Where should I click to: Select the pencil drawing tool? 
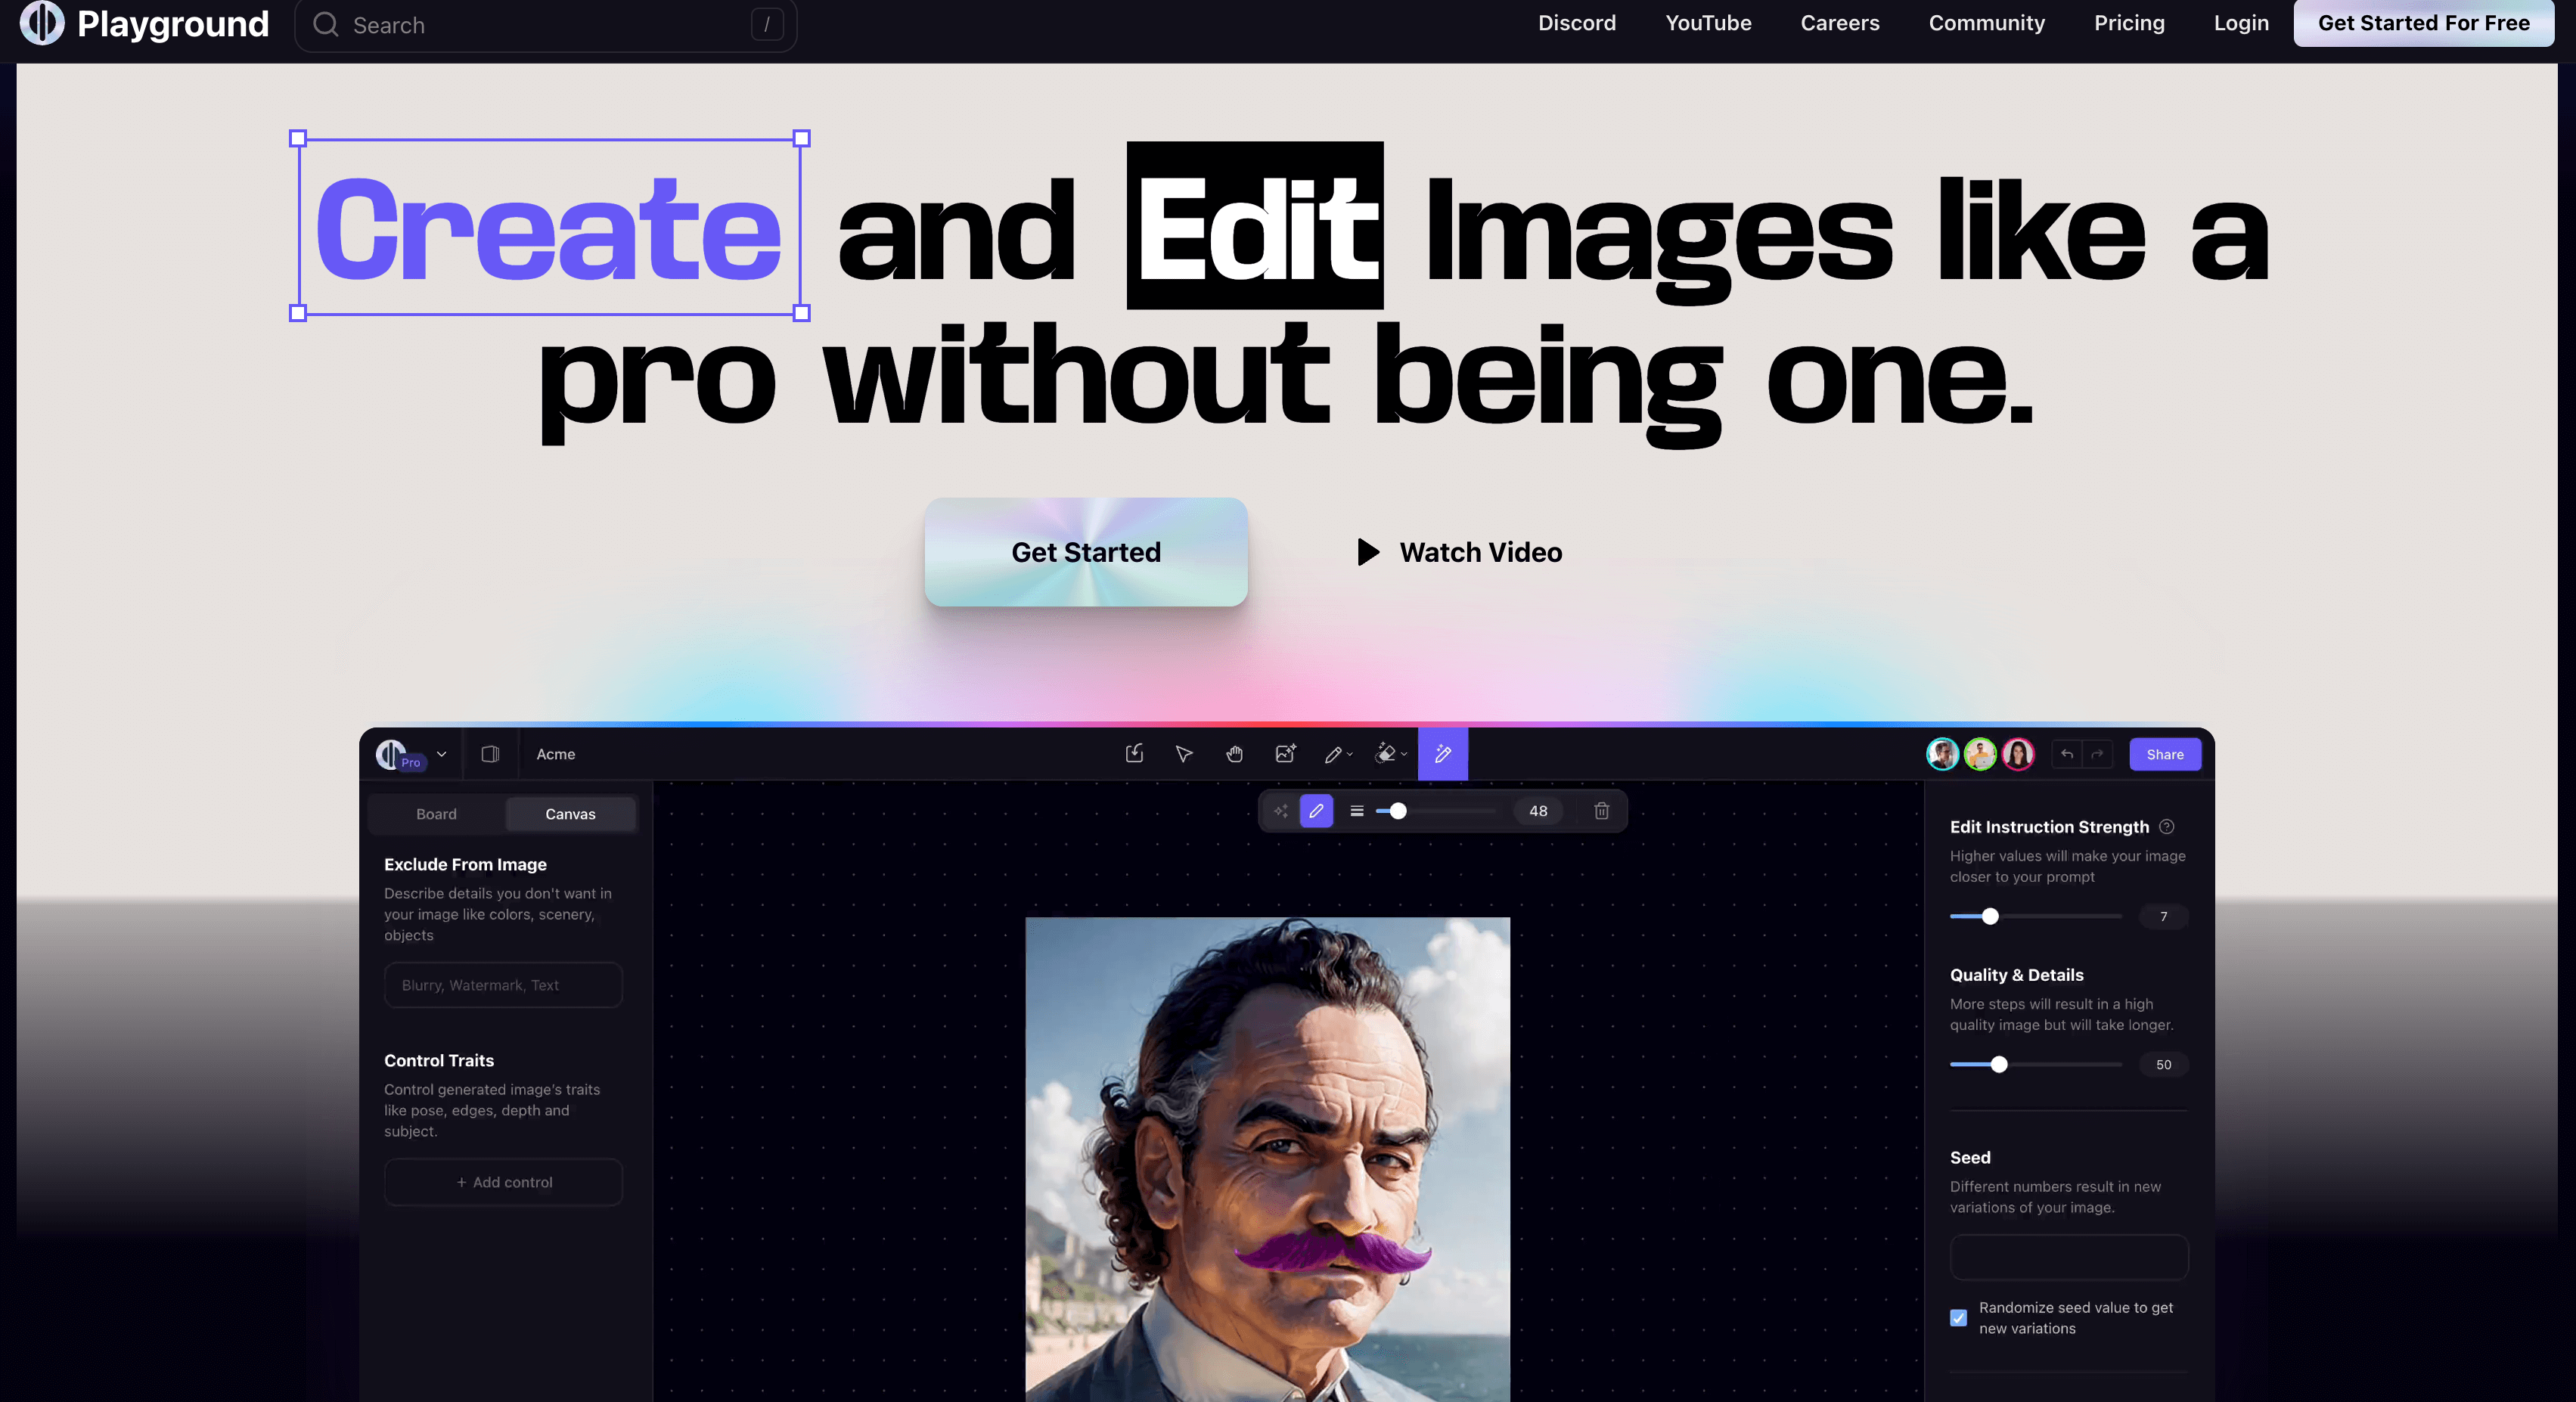[x=1333, y=754]
